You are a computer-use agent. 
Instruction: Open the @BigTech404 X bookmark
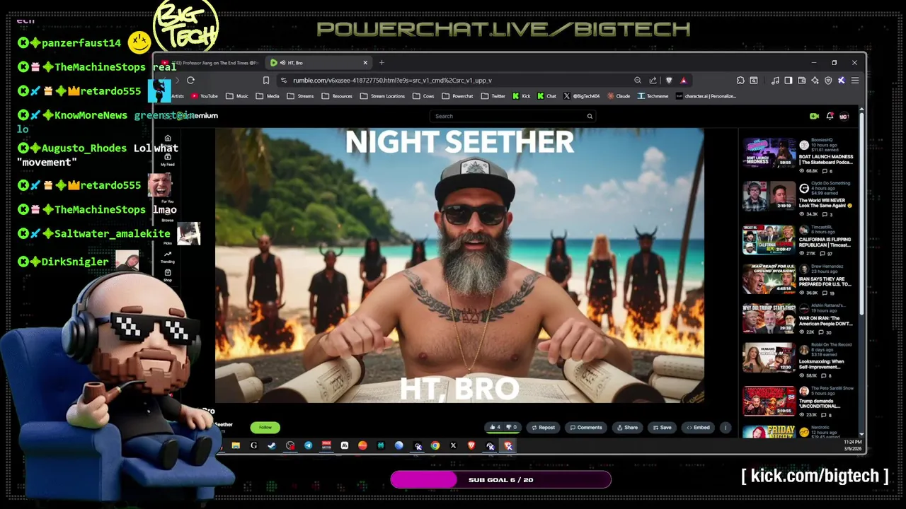tap(581, 96)
